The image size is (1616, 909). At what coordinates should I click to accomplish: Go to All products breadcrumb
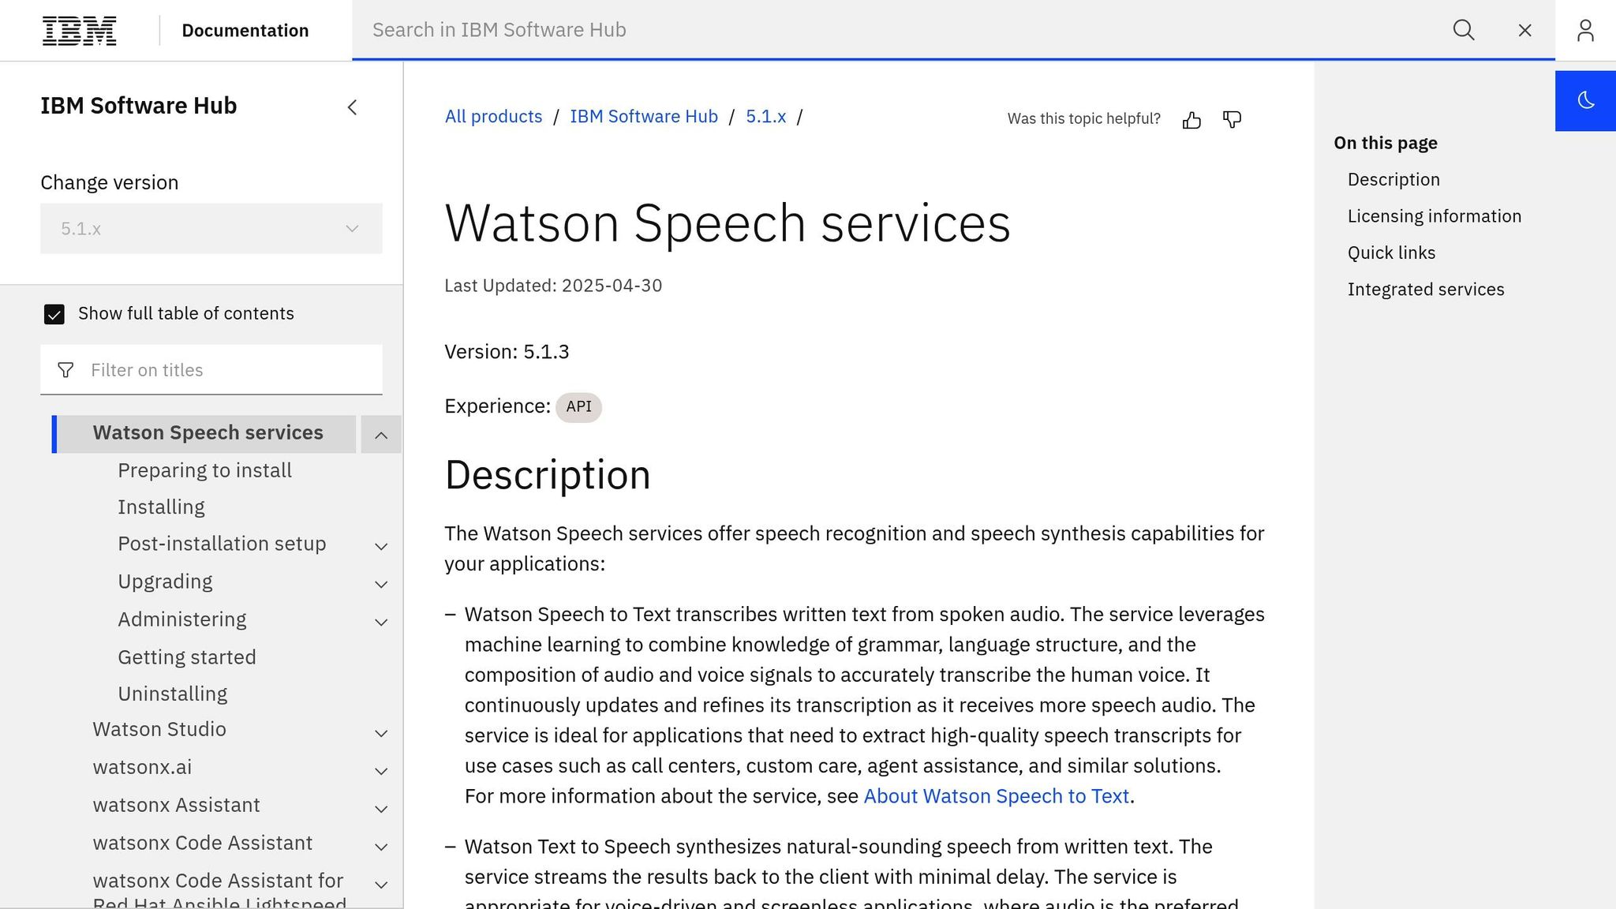pos(493,116)
